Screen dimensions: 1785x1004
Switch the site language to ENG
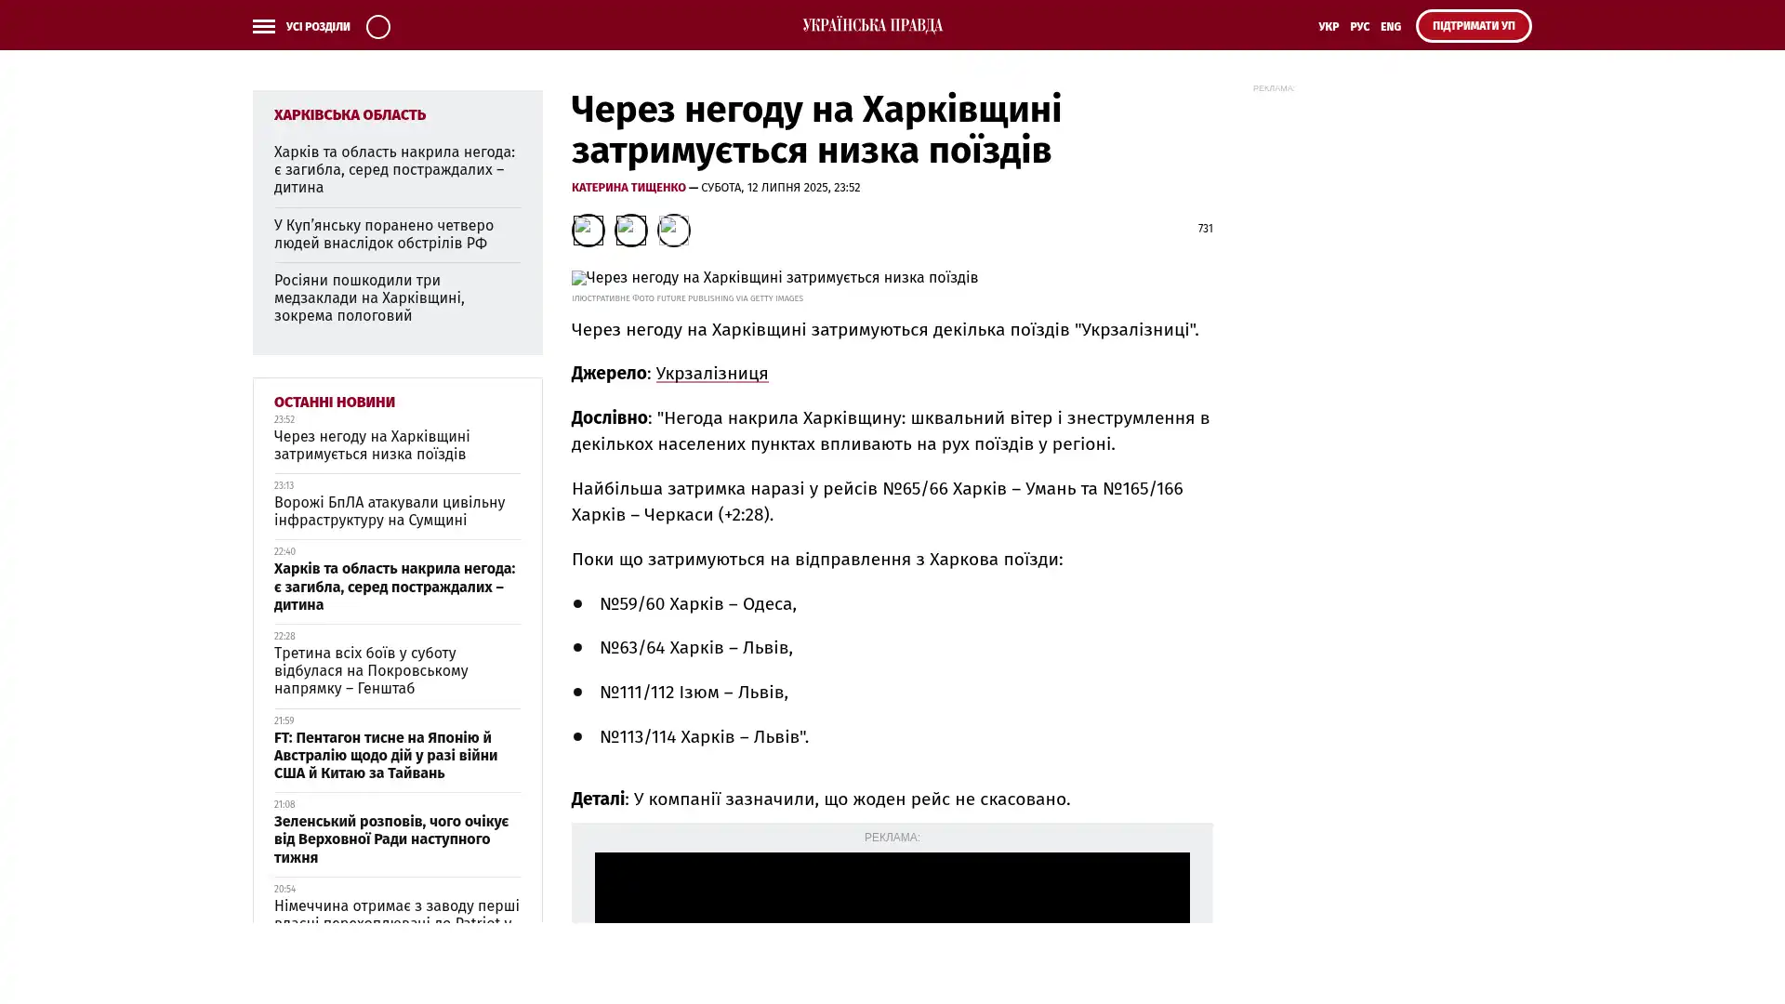point(1390,27)
